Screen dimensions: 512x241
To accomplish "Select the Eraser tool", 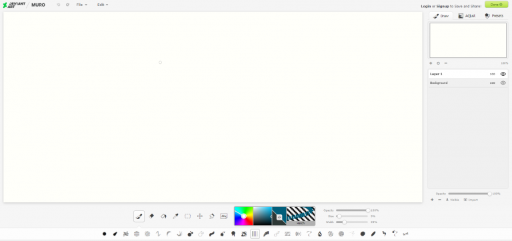I will [151, 216].
